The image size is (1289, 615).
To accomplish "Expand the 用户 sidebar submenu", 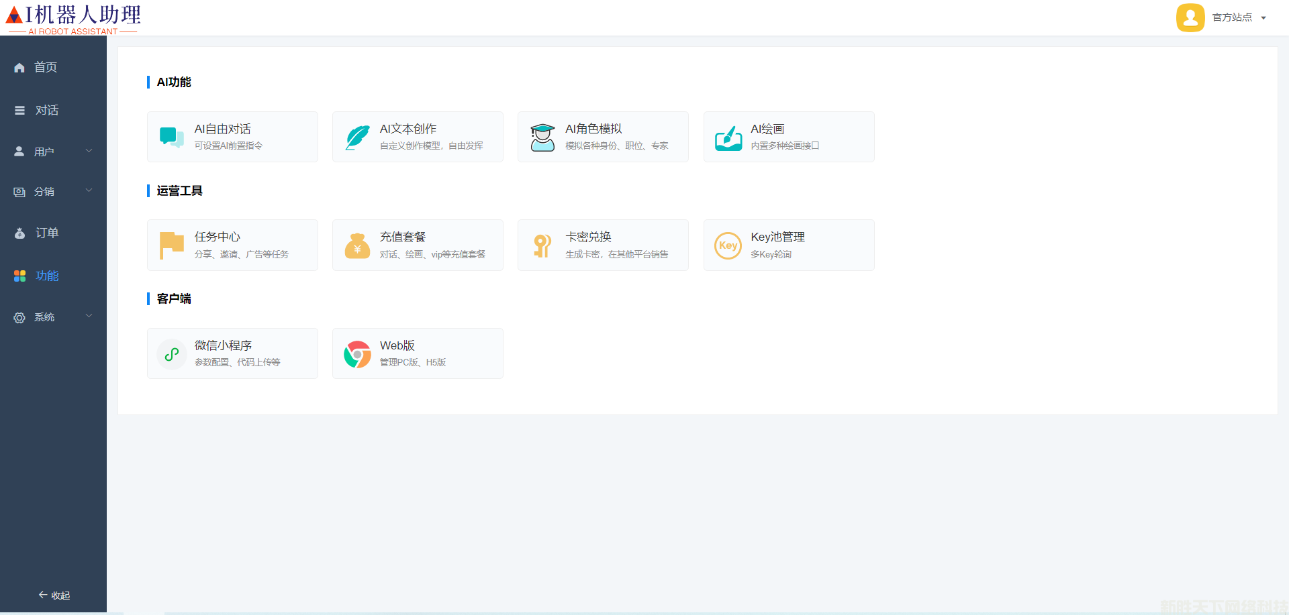I will [53, 152].
